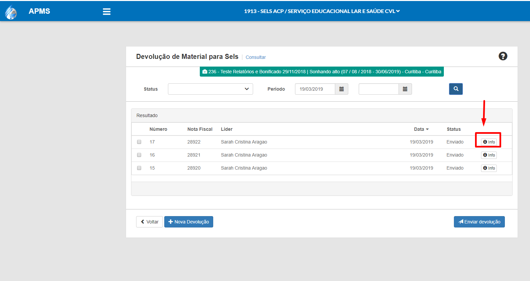Click date 19/03/2019 in row 16
Screen dimensions: 530x281
(421, 155)
